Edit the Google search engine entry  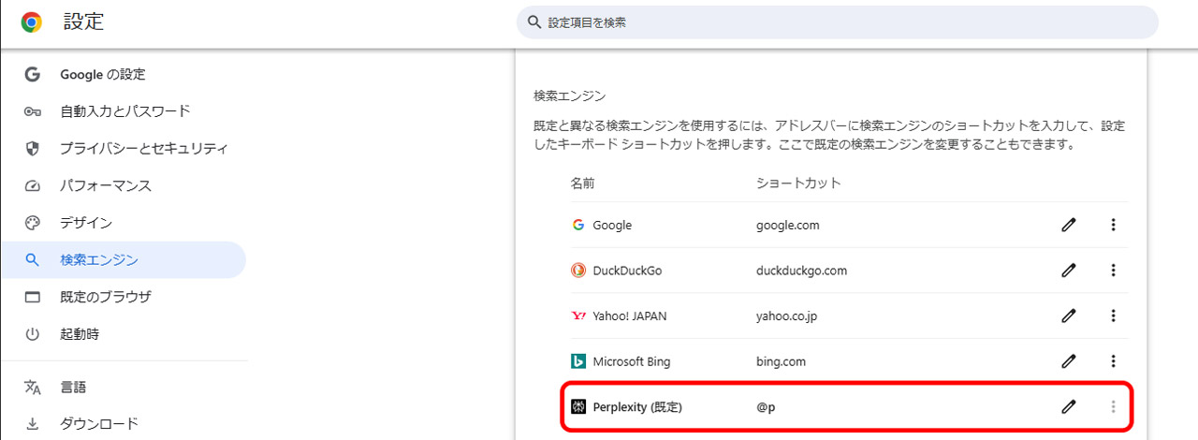point(1069,225)
